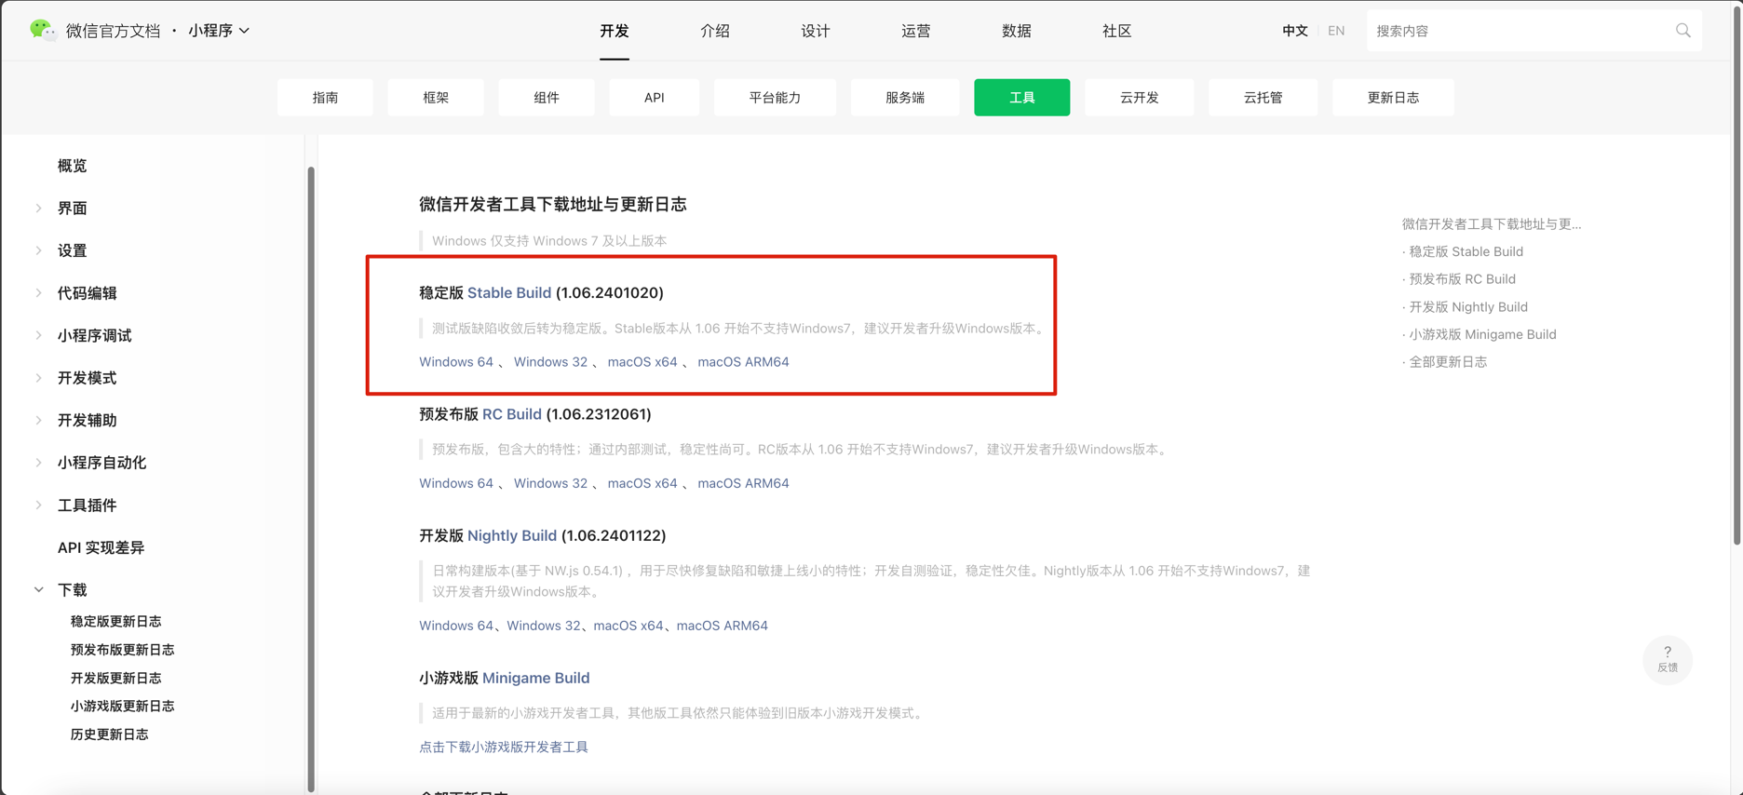The image size is (1743, 795).
Task: Expand the 工具插件 sidebar section
Action: coord(39,505)
